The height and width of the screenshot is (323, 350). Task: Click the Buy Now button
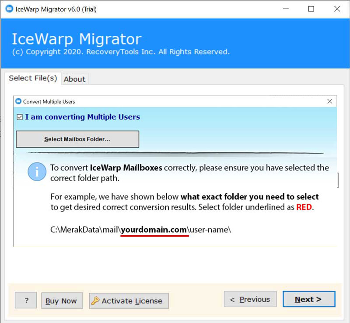(62, 301)
